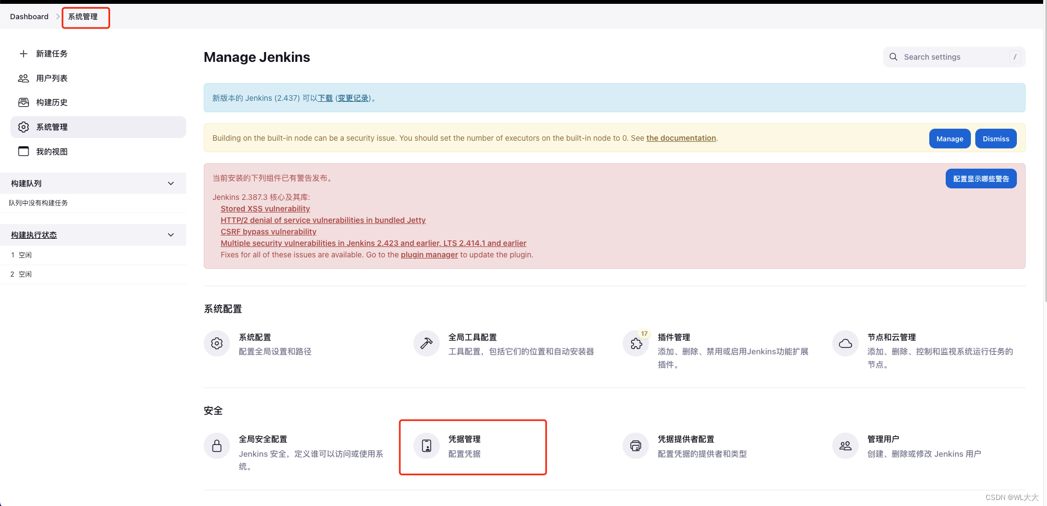Click the 队列中没有构建任务 text
This screenshot has height=506, width=1047.
tap(38, 203)
